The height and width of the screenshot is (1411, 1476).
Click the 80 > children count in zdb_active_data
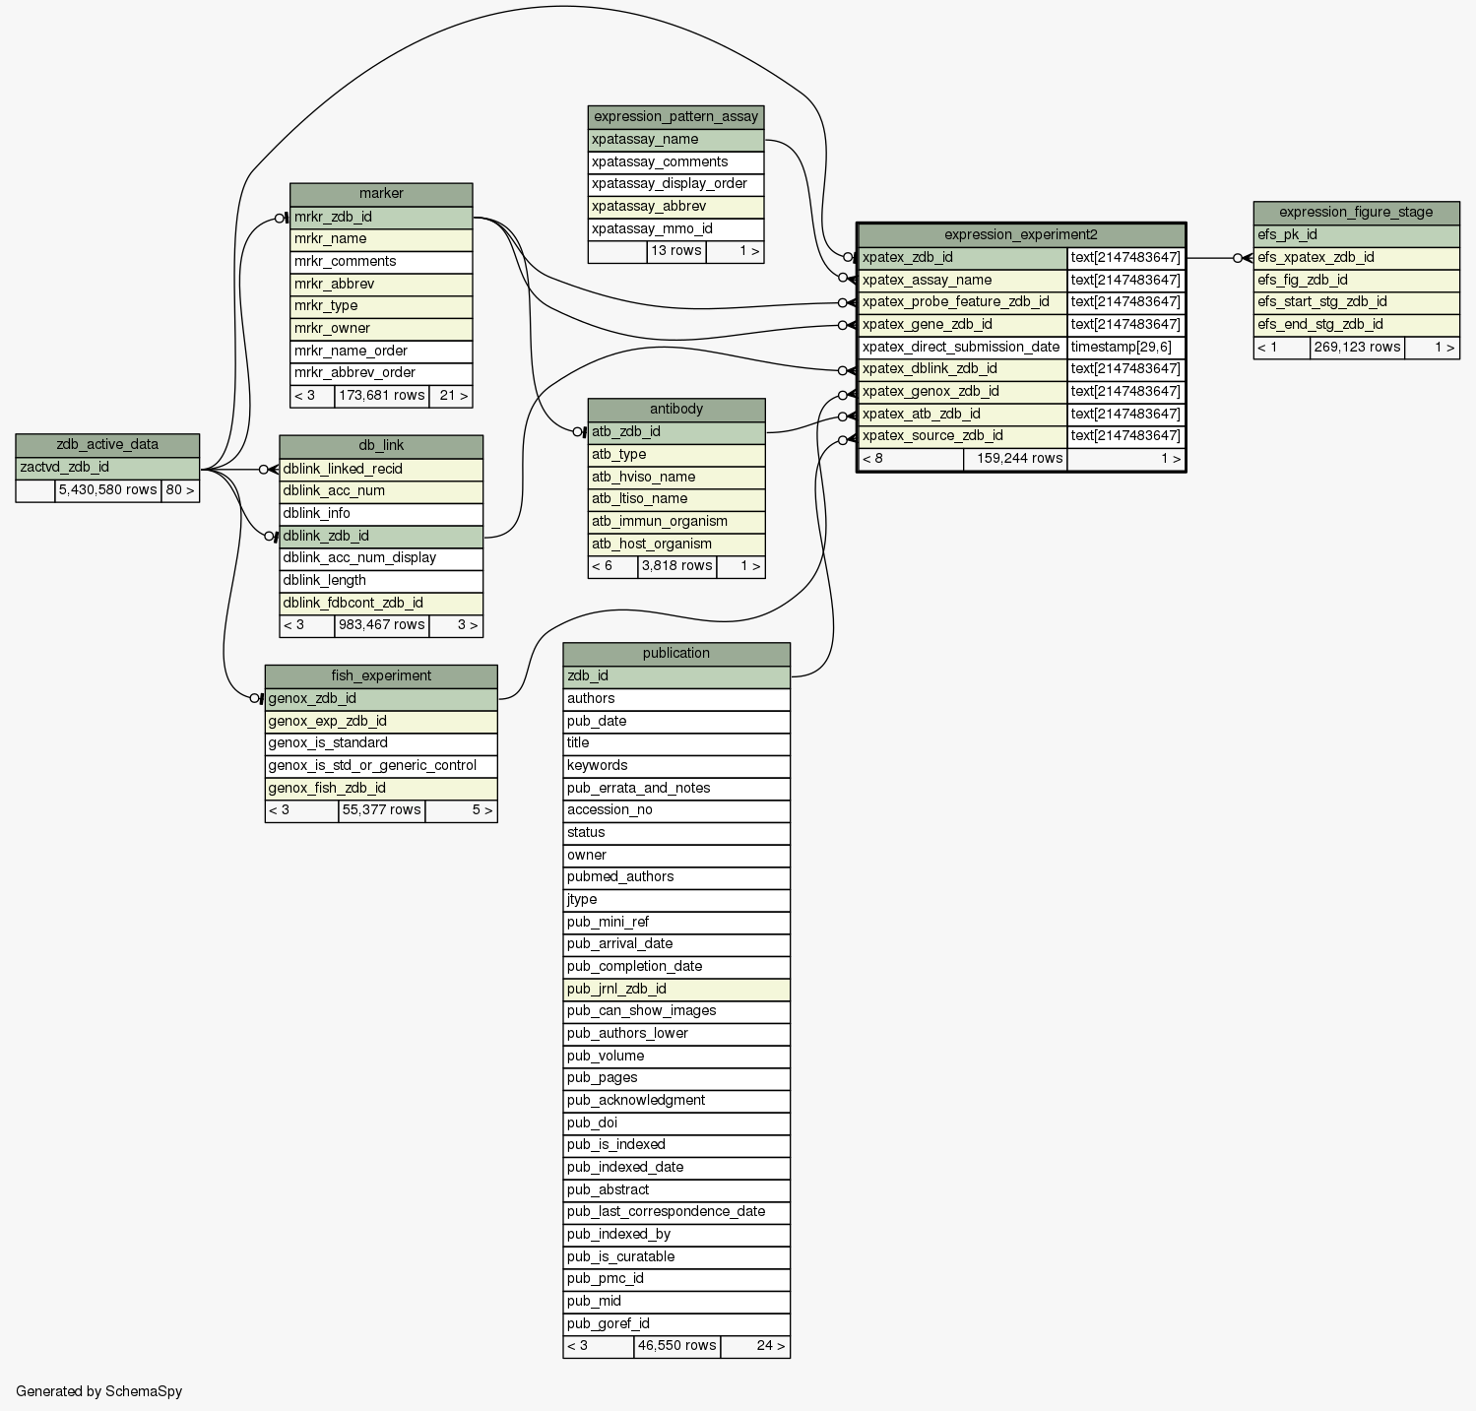point(179,490)
